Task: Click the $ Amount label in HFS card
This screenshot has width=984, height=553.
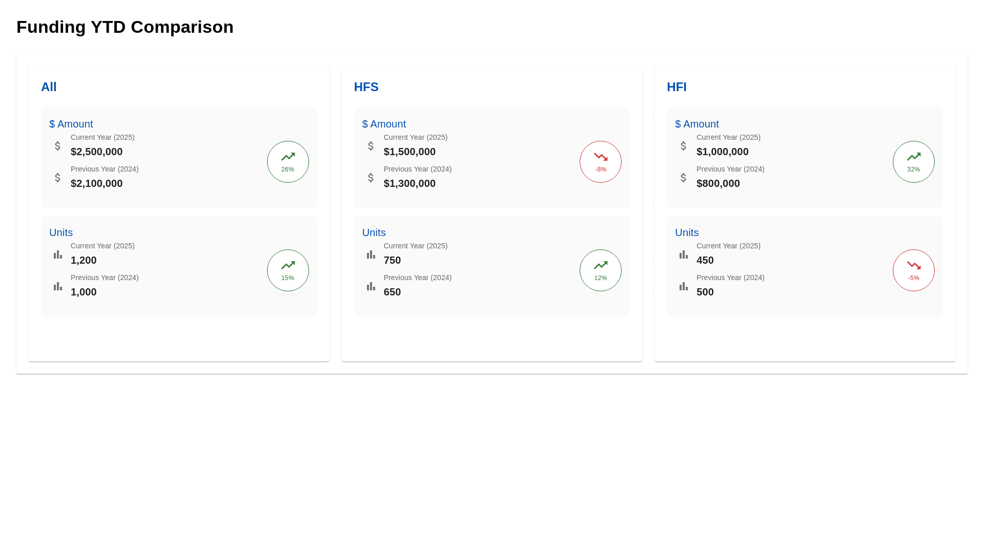Action: pos(384,124)
